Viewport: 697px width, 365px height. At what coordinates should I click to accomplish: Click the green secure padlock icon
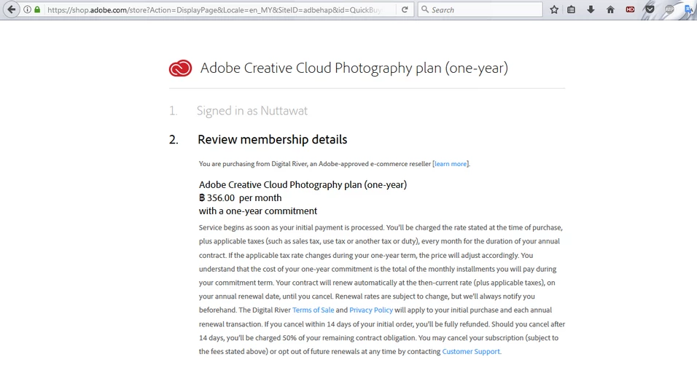[x=38, y=9]
